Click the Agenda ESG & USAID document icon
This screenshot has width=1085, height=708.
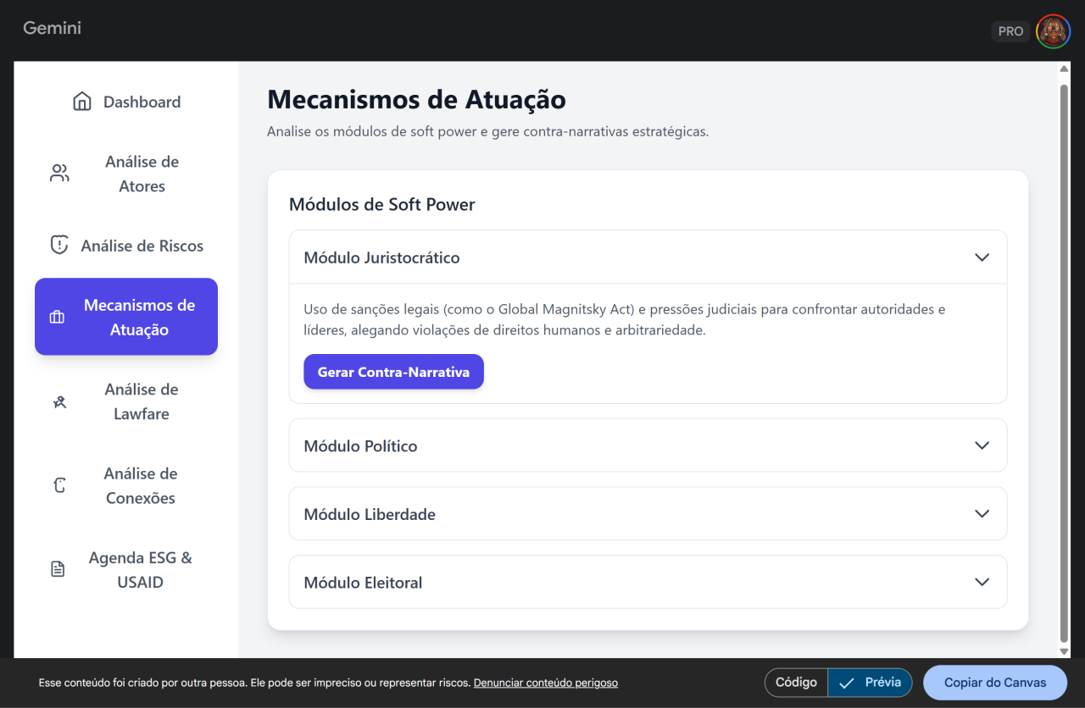(58, 569)
